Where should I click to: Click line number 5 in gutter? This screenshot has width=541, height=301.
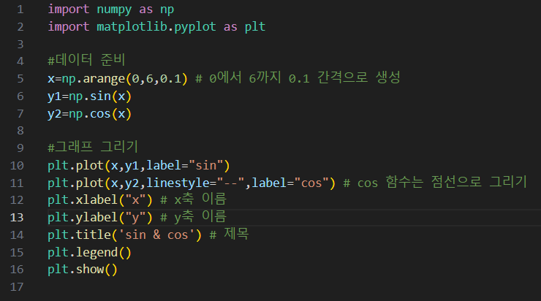click(x=20, y=79)
